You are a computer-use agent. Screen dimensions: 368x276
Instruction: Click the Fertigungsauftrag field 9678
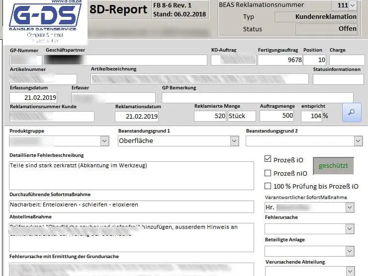coord(280,60)
